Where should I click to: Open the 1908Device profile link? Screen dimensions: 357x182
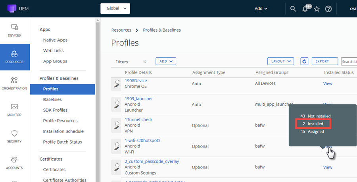click(x=136, y=81)
